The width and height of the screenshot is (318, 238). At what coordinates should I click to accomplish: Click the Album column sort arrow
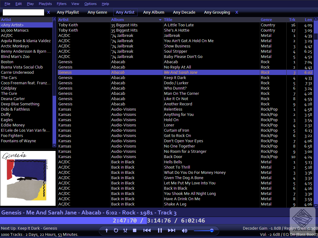tap(160, 20)
